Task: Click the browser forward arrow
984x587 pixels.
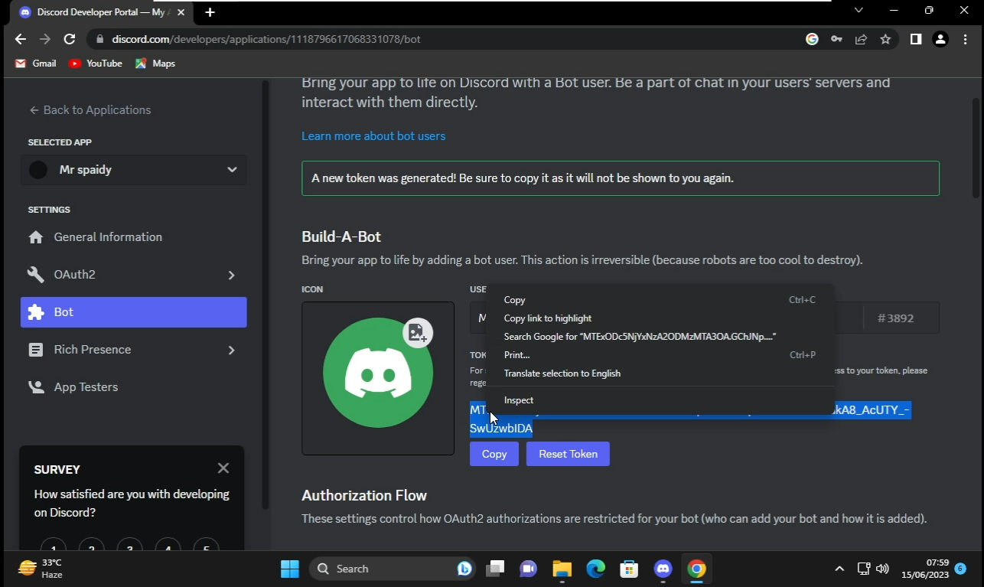Action: [45, 39]
